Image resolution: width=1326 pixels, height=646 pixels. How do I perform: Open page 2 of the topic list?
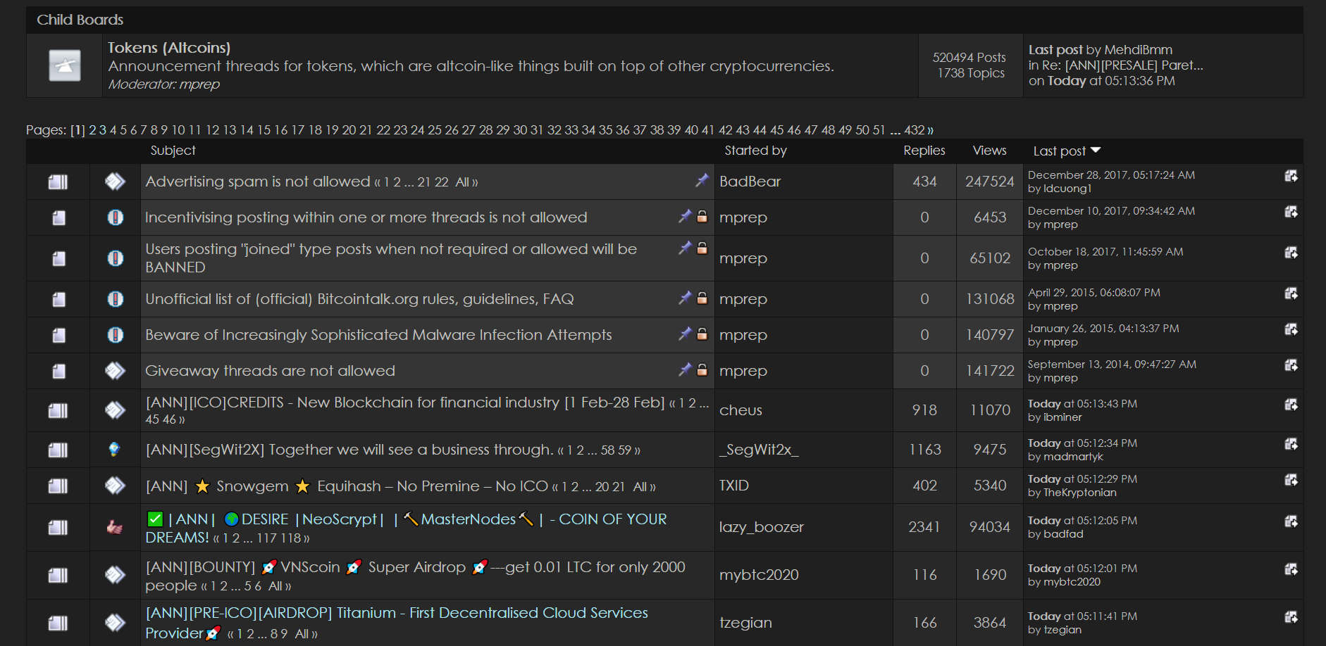pyautogui.click(x=92, y=130)
